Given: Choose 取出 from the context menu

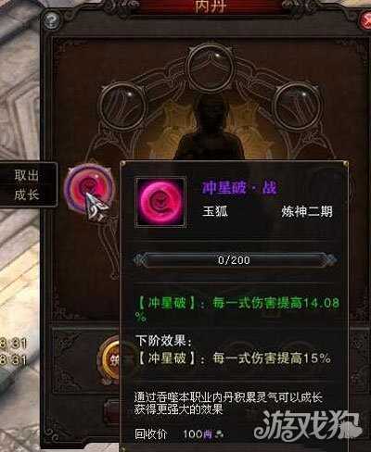Looking at the screenshot, I should pyautogui.click(x=27, y=175).
